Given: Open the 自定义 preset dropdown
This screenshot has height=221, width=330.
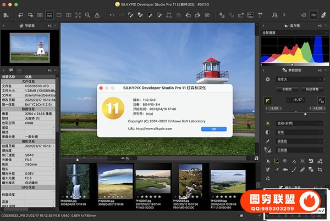Looking at the screenshot, I should point(300,79).
